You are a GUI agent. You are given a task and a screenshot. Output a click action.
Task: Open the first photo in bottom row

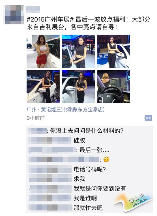click(x=43, y=87)
